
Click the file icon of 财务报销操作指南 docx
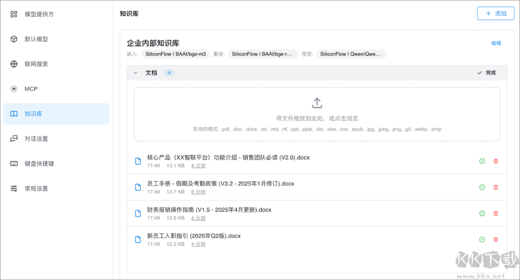point(138,213)
